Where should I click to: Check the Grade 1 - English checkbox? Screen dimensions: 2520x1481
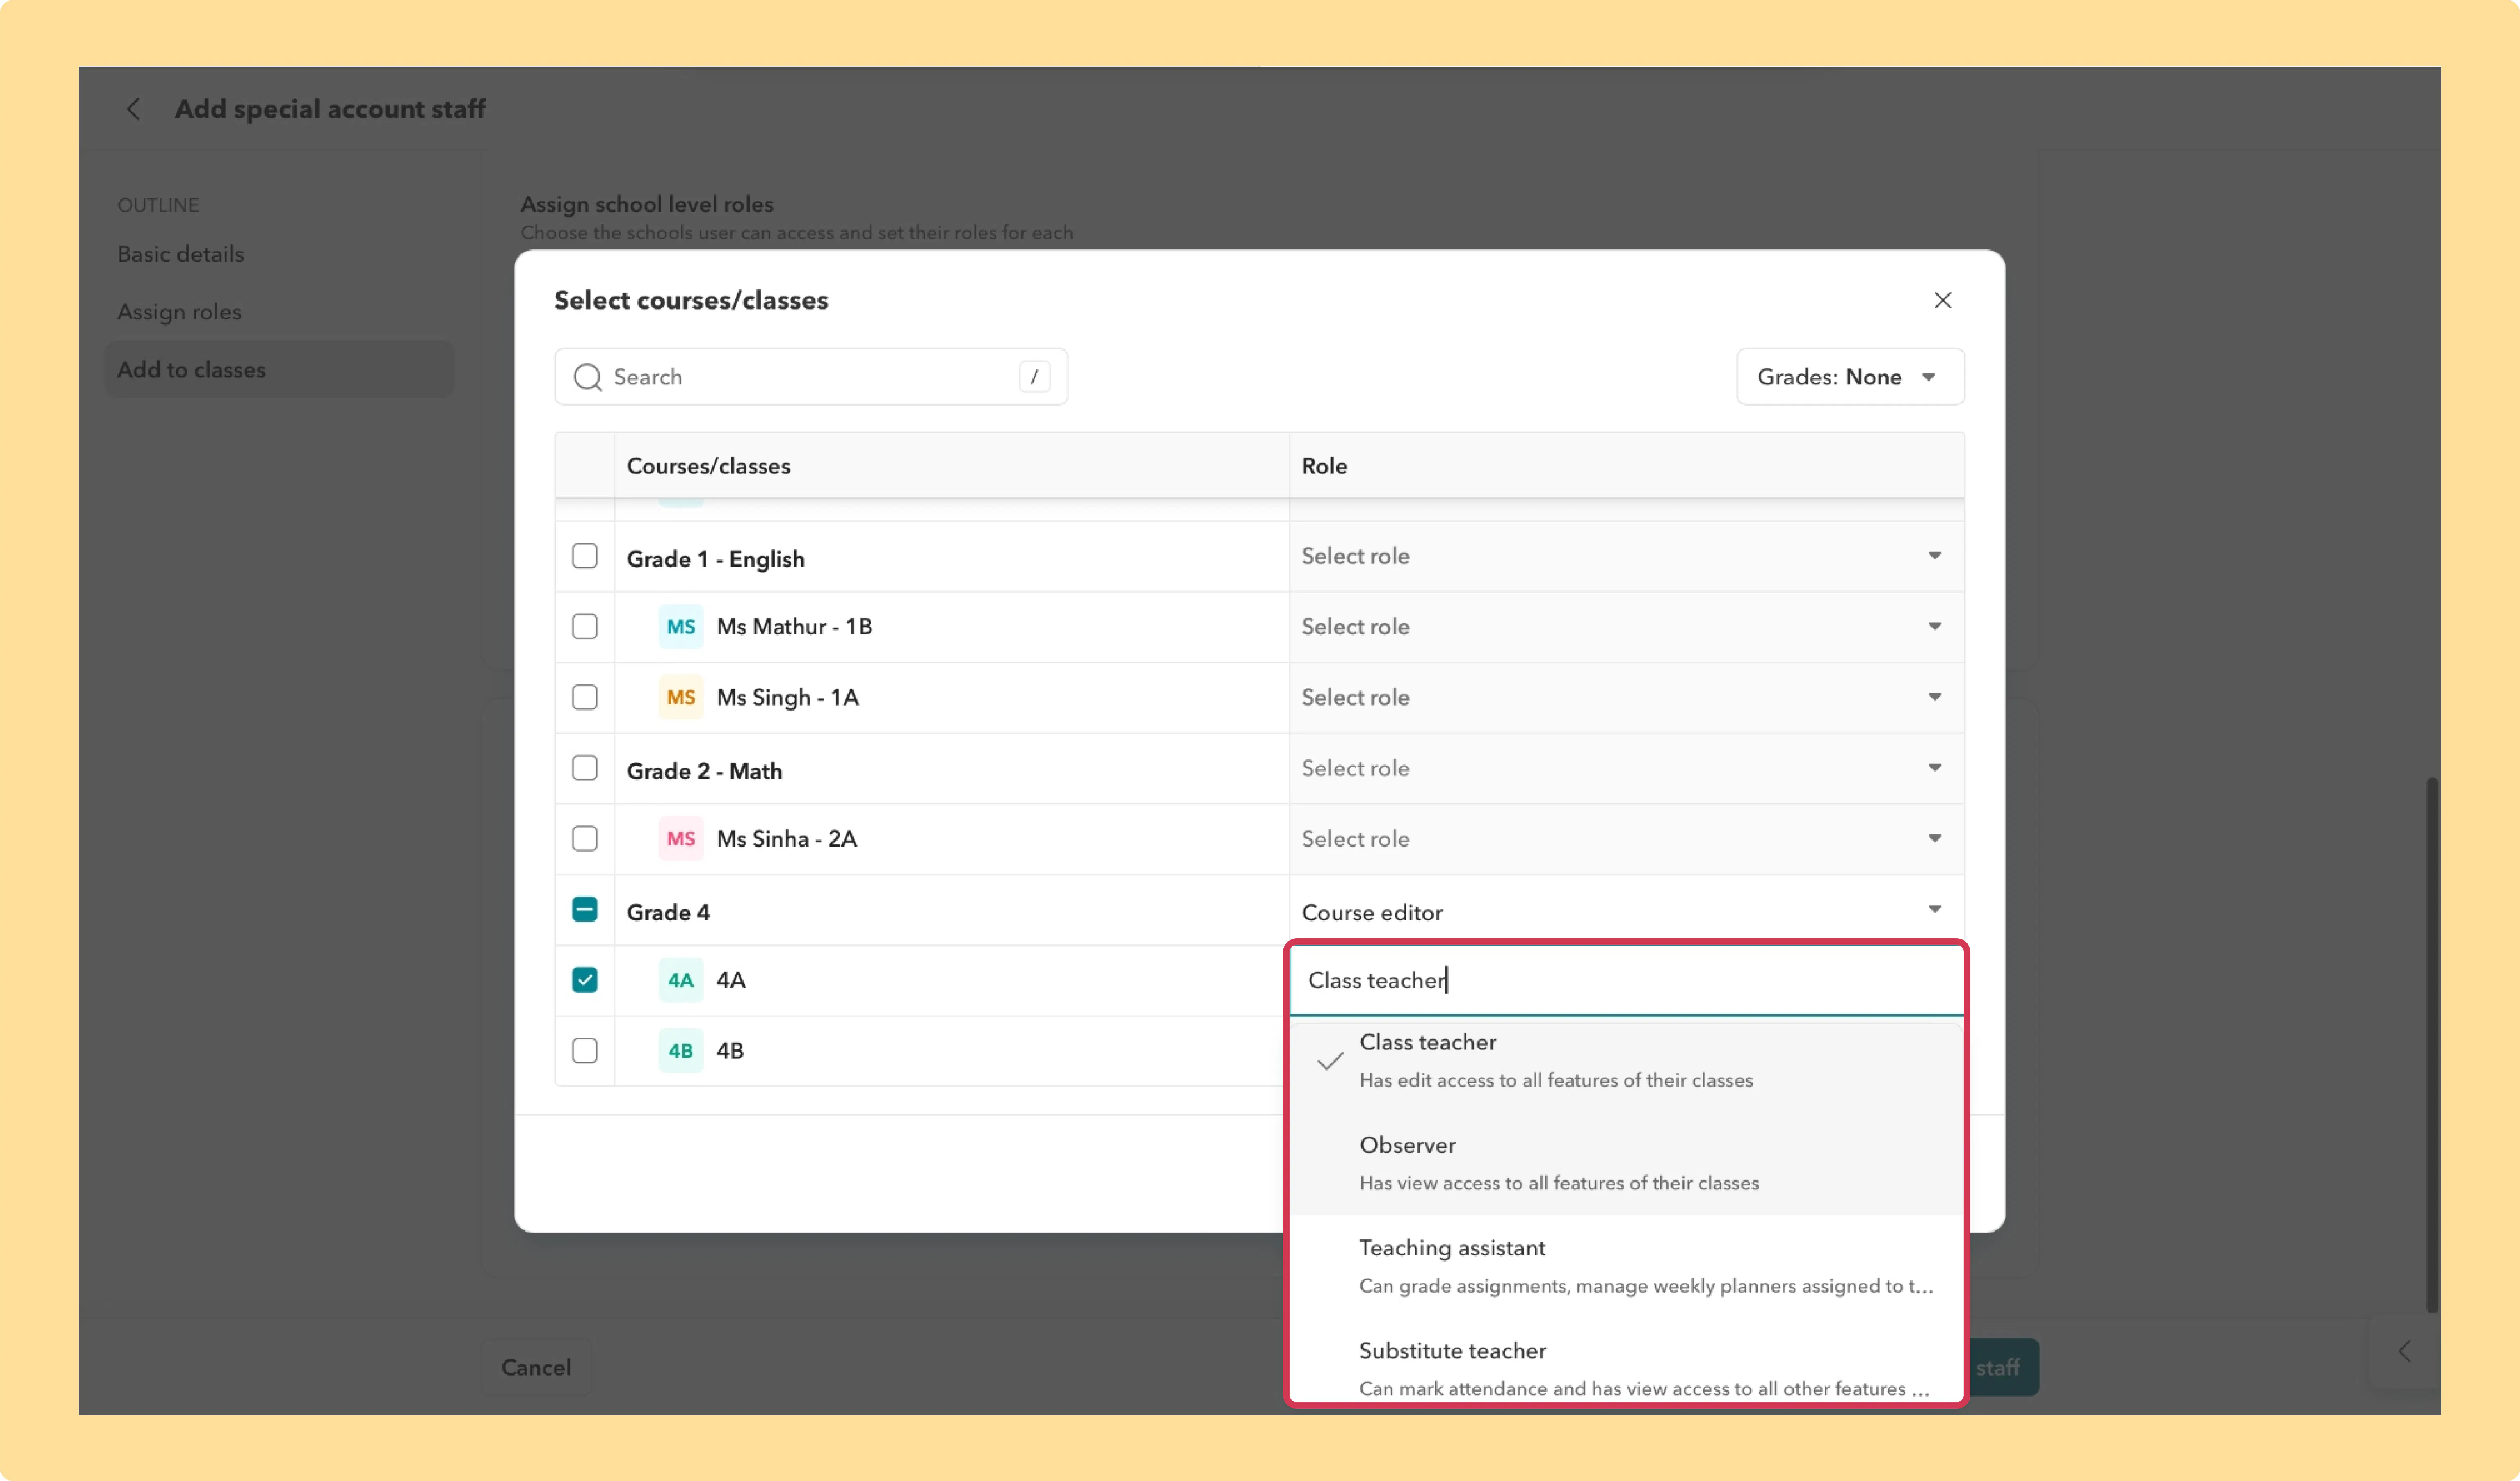point(584,556)
